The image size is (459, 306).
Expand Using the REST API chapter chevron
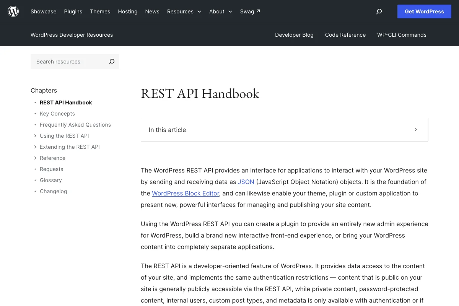35,136
